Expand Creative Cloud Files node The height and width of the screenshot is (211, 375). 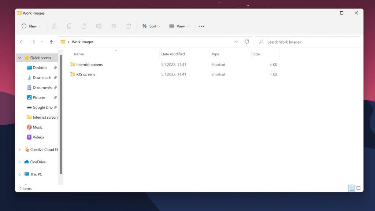[20, 149]
